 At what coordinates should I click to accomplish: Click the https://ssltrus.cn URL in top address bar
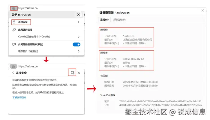tap(28, 8)
